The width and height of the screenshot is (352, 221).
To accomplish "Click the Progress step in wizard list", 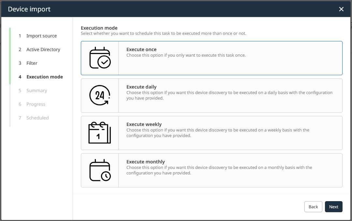I will click(x=36, y=104).
